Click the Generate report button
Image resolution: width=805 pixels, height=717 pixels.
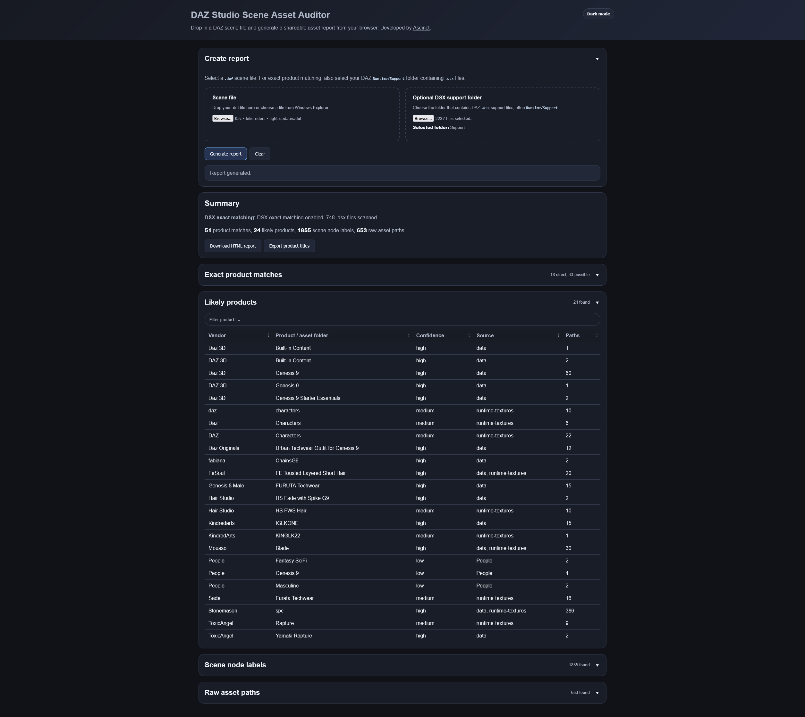[225, 154]
